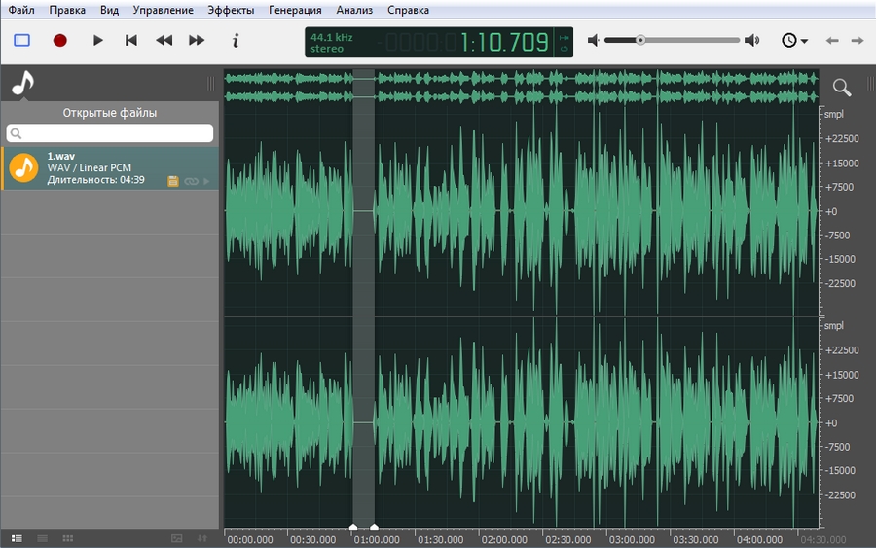Click the 02:00.000 timeline label
The width and height of the screenshot is (876, 548).
click(x=504, y=539)
